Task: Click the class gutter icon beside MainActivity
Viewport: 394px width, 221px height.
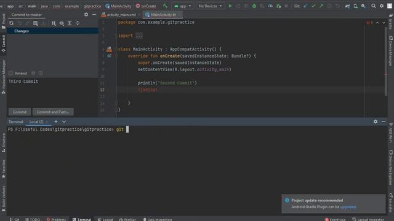Action: (109, 49)
